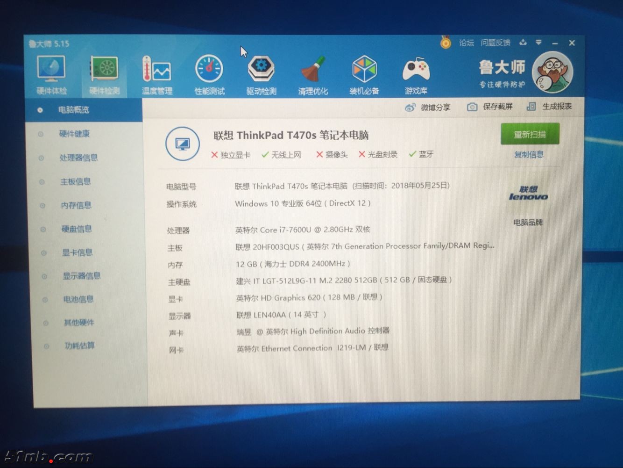The image size is (623, 468).
Task: Click 生成报表 generate report
Action: coord(549,107)
